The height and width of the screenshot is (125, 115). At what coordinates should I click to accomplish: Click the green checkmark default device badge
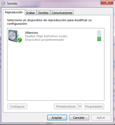19,40
